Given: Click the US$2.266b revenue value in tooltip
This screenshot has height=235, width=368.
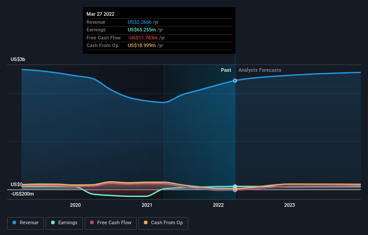Looking at the screenshot, I should tap(139, 22).
